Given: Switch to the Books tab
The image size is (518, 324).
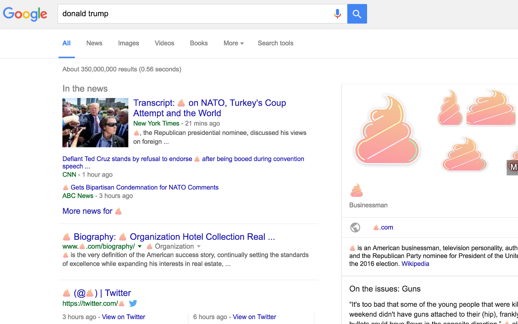Looking at the screenshot, I should [x=199, y=43].
